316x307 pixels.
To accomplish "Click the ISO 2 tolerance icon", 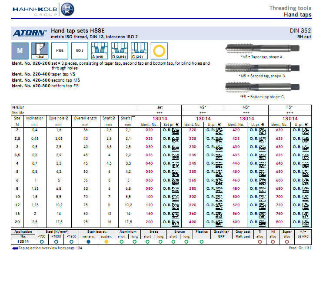I will (x=80, y=51).
